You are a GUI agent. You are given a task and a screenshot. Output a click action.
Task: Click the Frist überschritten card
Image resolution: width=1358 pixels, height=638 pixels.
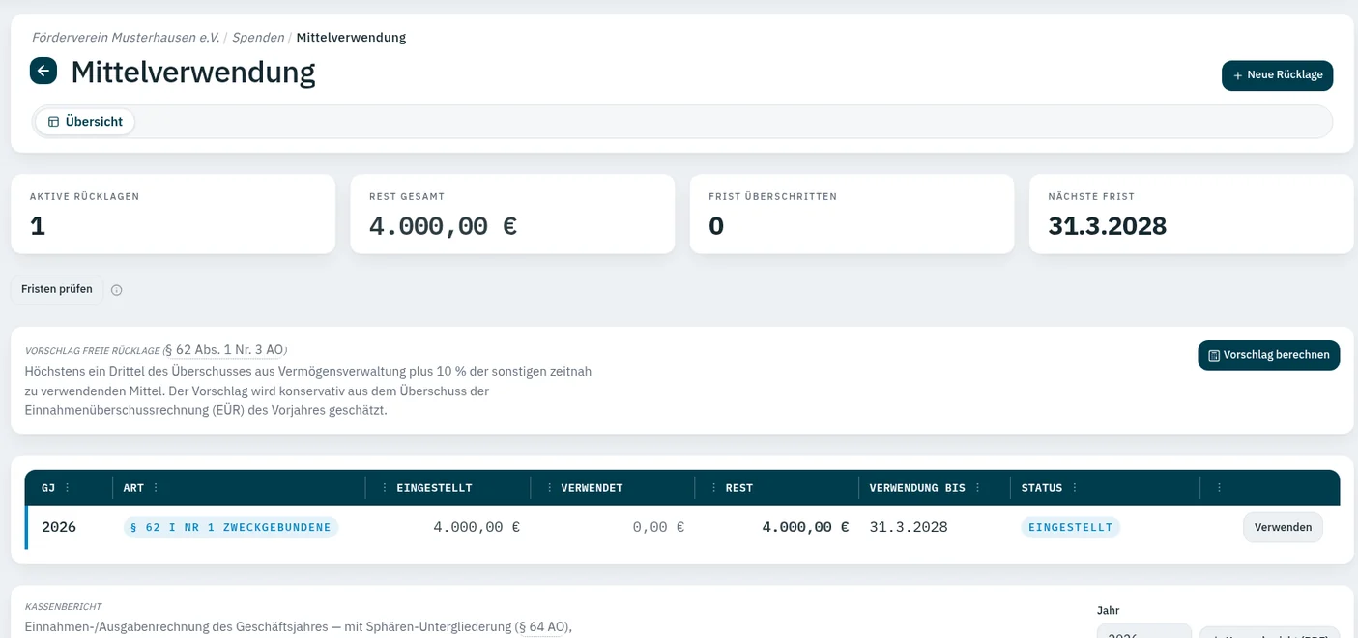(852, 214)
